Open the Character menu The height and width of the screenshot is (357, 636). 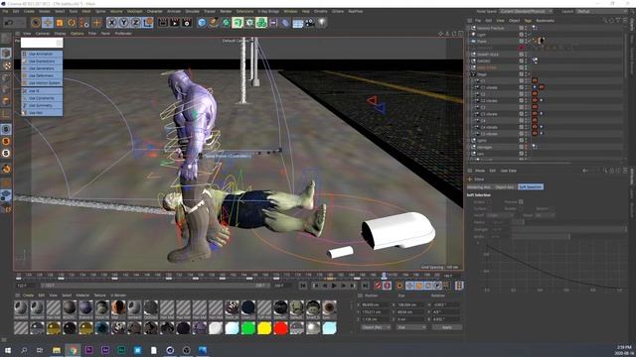[x=155, y=11]
